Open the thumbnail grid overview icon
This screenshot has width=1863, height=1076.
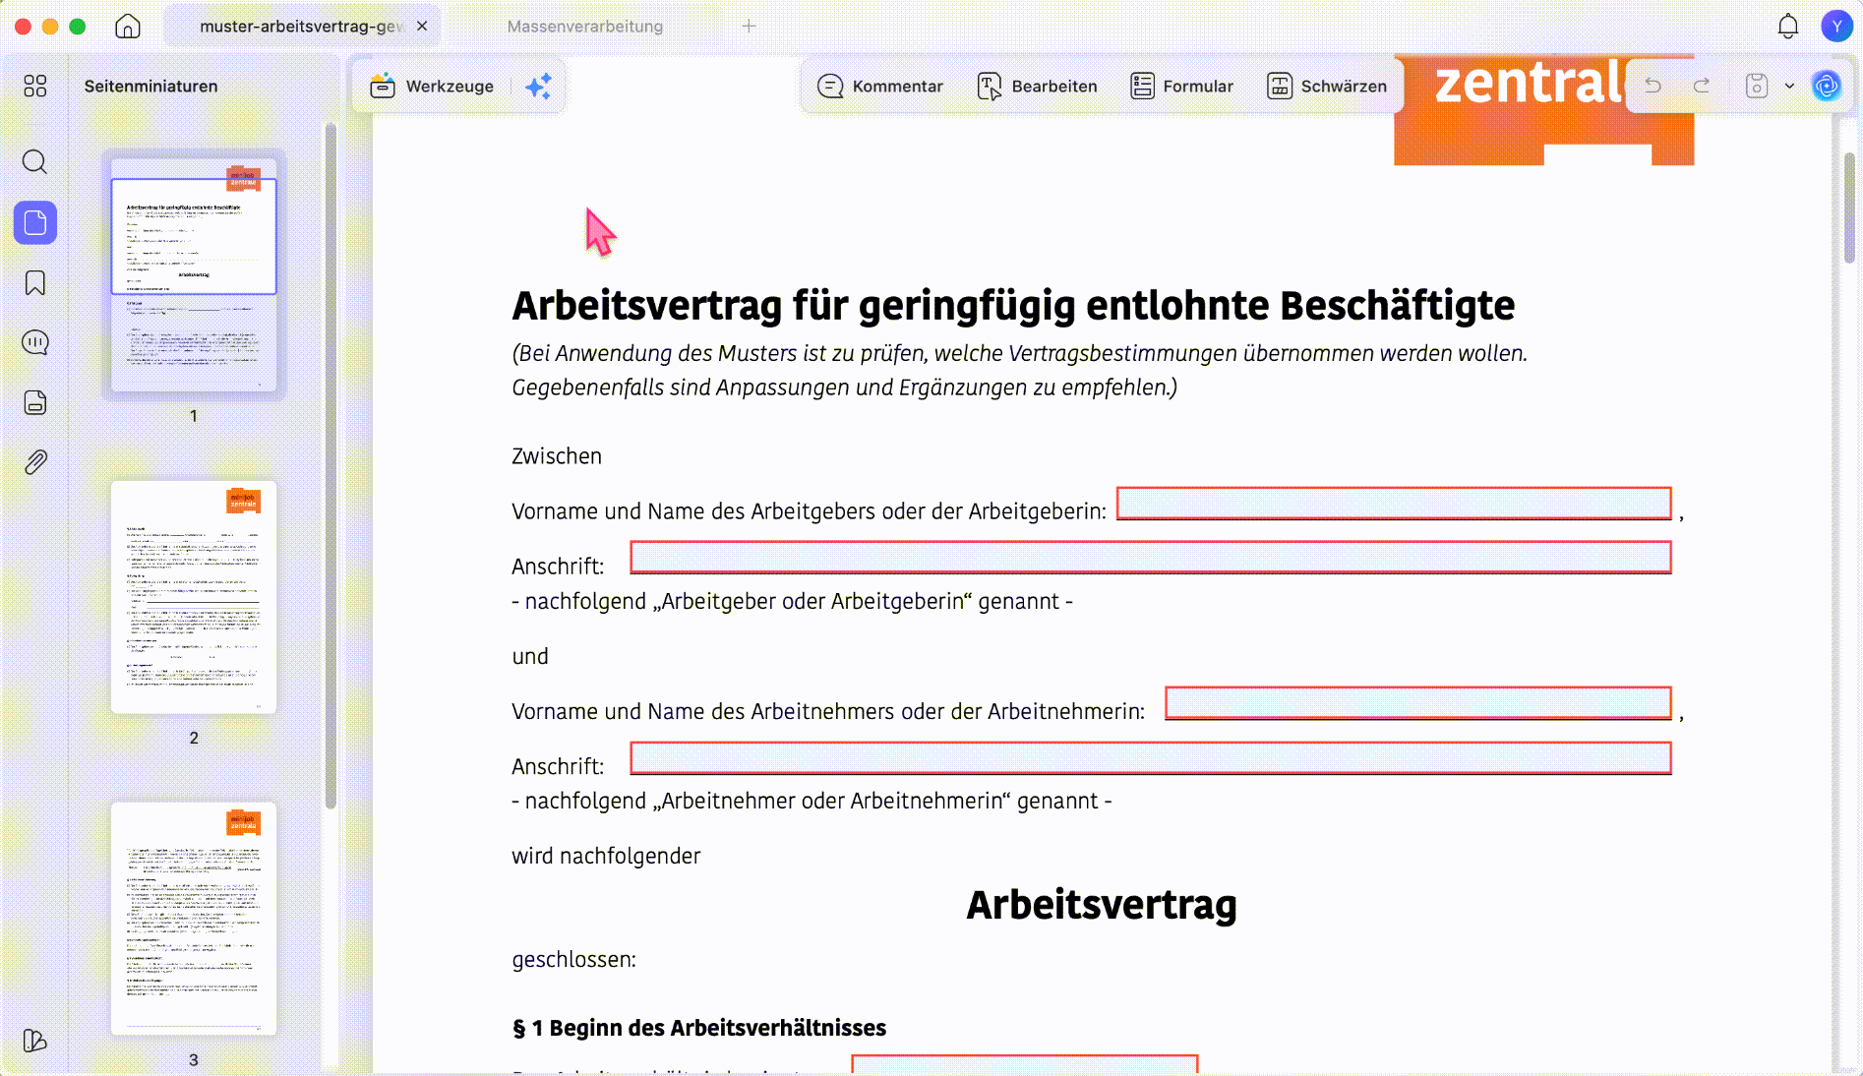tap(35, 87)
